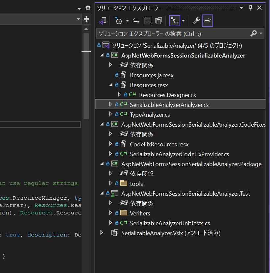Open SerializableAnalyzerUnitTests.cs file
This screenshot has height=273, width=270.
pos(170,223)
